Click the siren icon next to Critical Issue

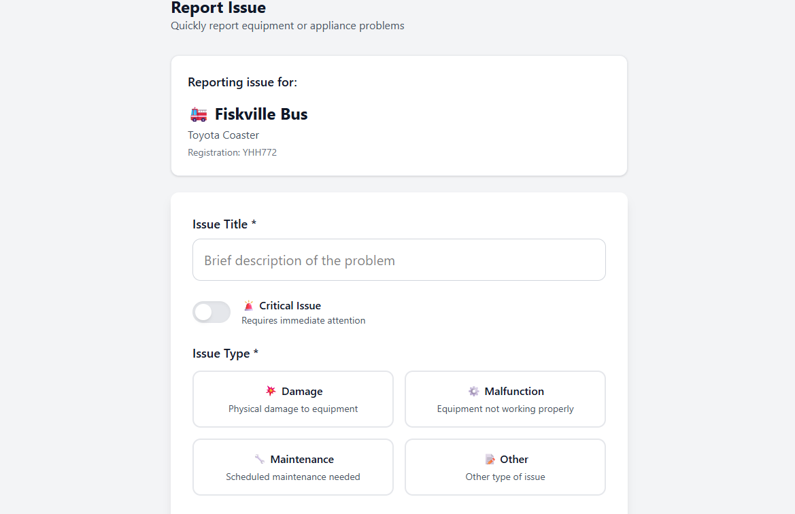pos(250,305)
